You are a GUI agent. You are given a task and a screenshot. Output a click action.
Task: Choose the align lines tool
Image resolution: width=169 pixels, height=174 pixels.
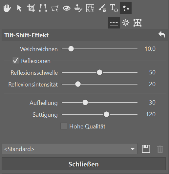(43, 8)
